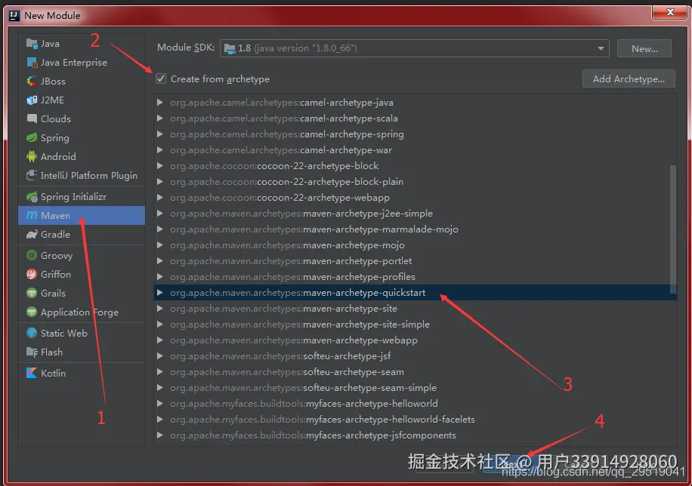
Task: Click the Spring leaf icon
Action: point(32,137)
